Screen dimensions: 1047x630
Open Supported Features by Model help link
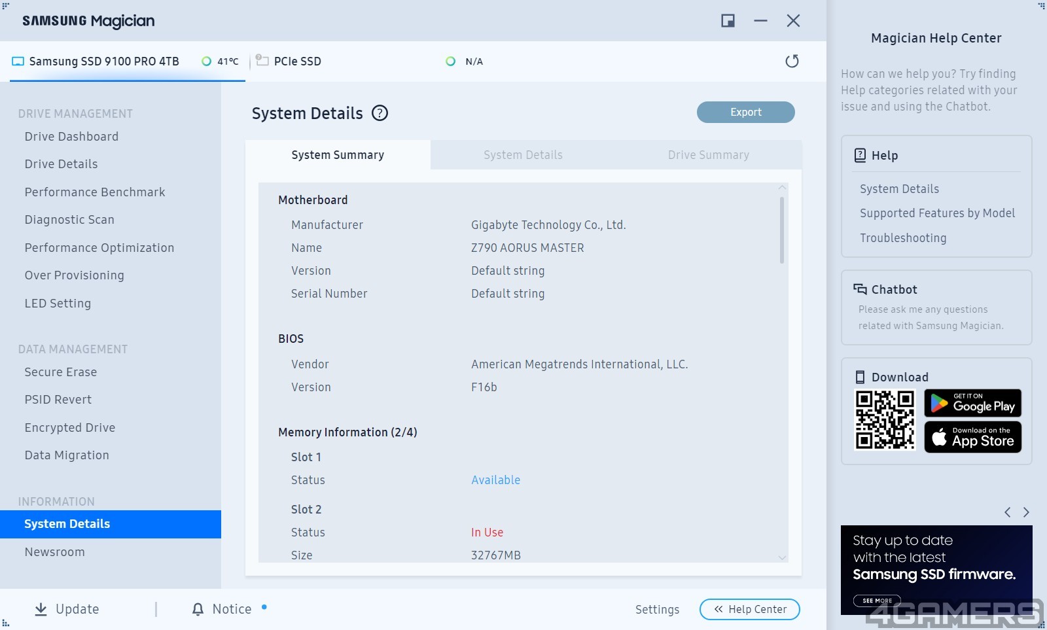pyautogui.click(x=937, y=213)
